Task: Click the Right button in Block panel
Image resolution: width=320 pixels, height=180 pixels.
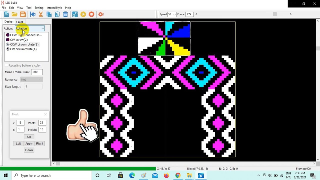Action: [39, 143]
